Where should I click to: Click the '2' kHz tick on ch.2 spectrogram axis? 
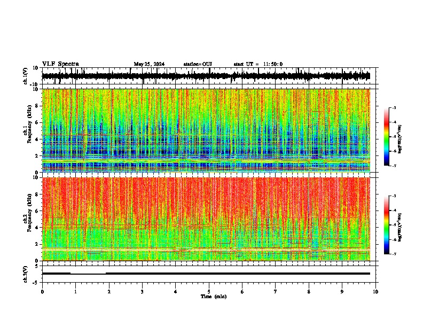(37, 244)
